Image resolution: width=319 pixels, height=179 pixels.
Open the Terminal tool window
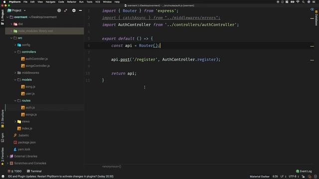[x=34, y=171]
